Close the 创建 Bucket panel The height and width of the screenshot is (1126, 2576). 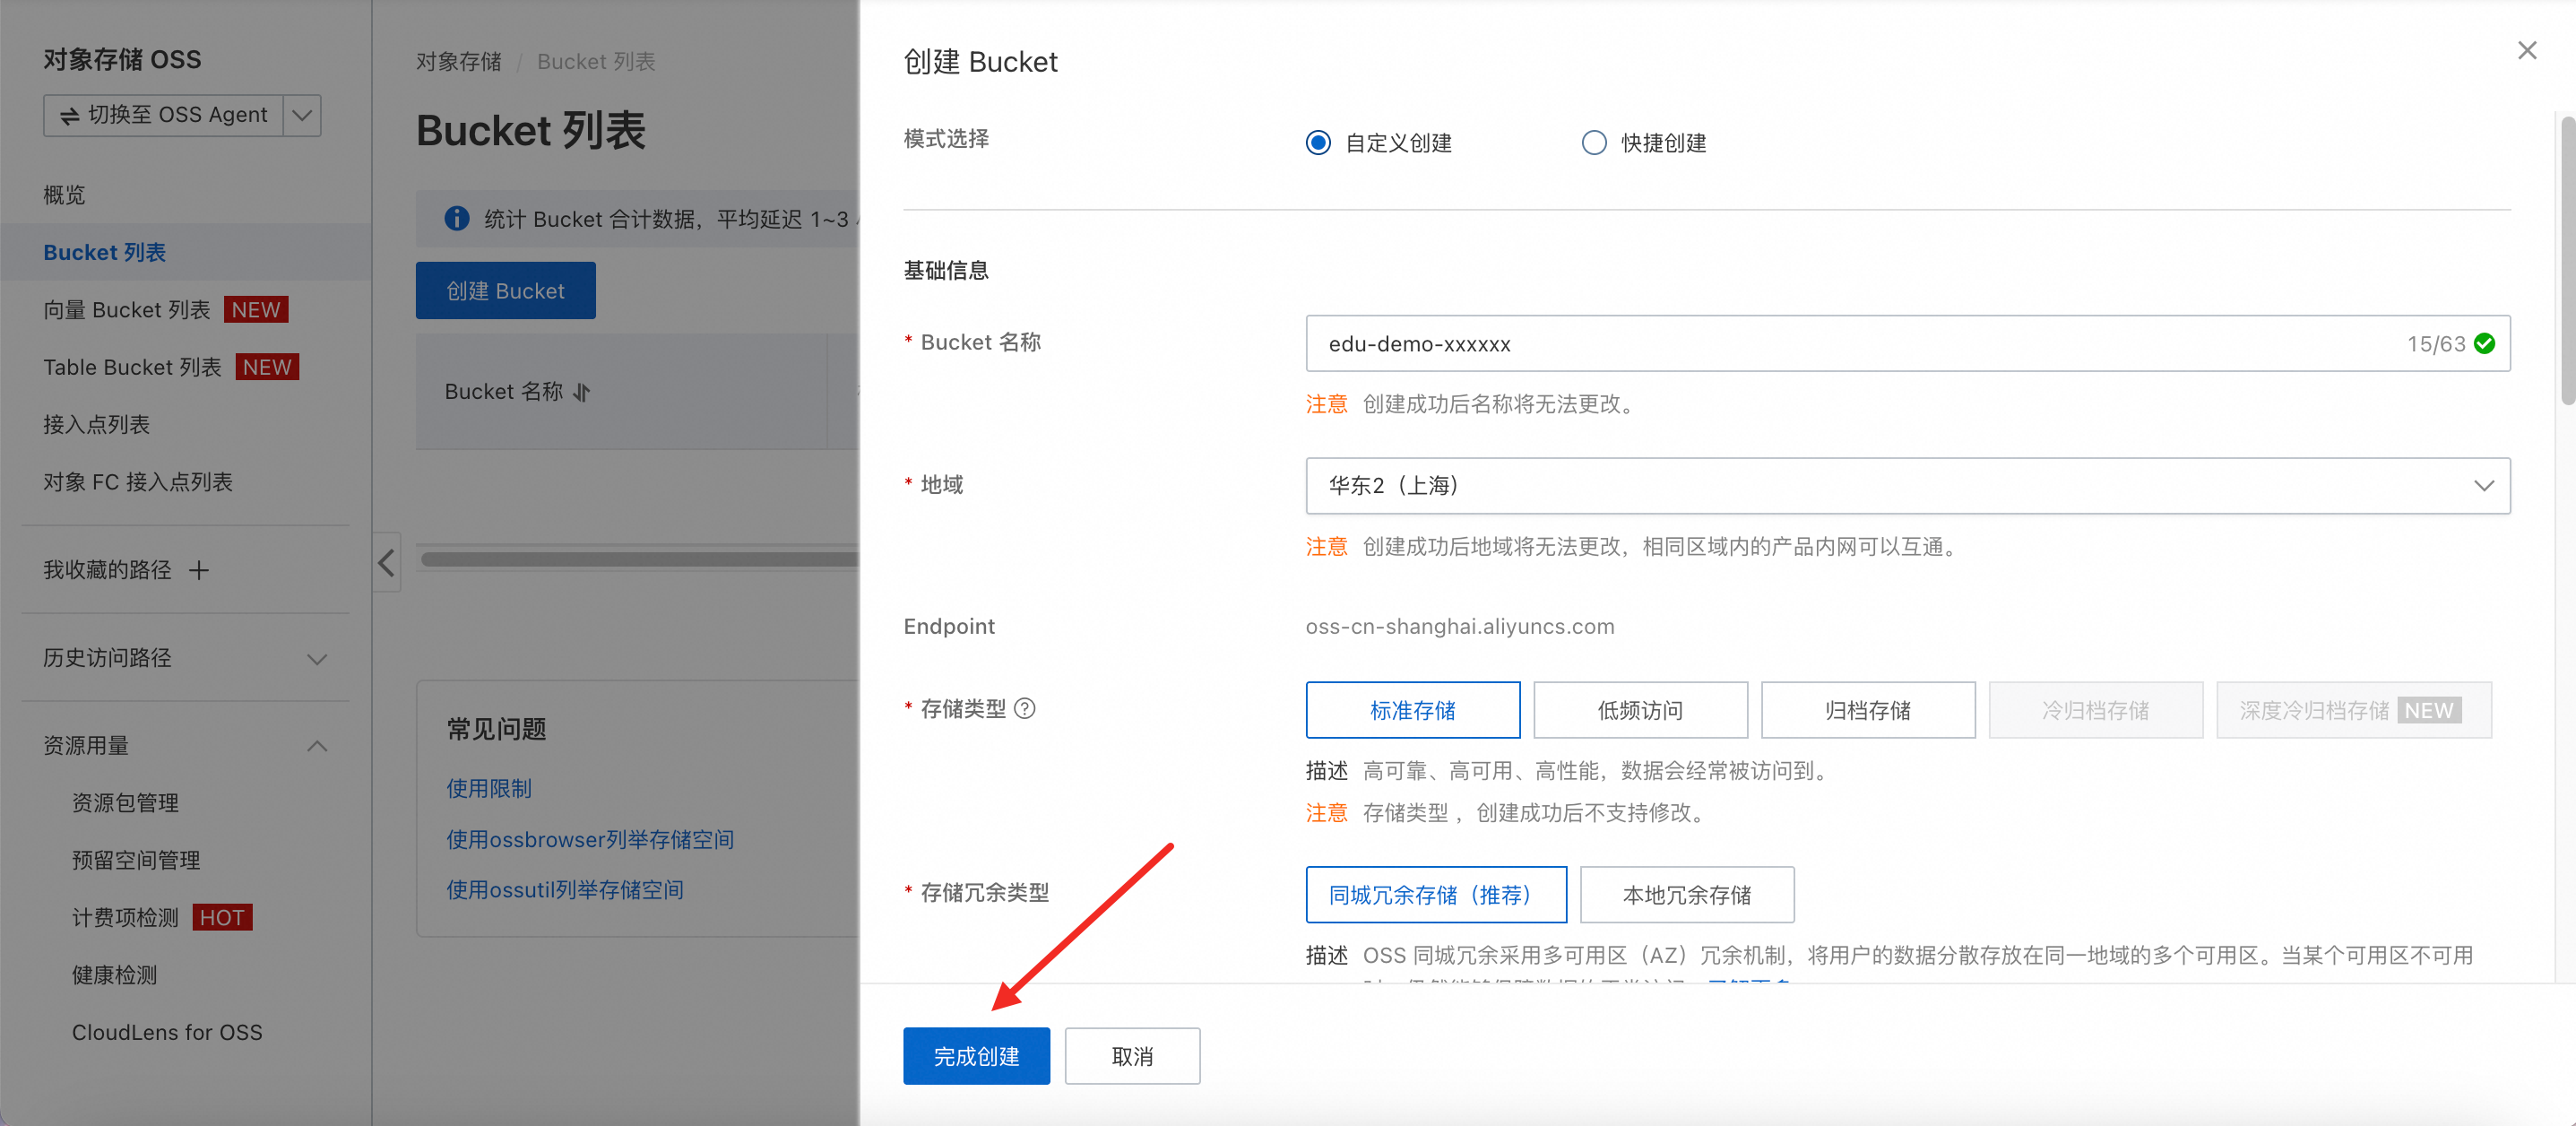[x=2527, y=50]
